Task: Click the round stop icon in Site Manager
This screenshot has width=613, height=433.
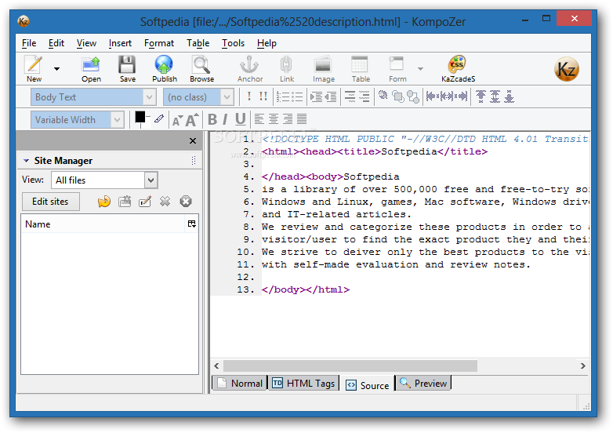Action: (186, 202)
